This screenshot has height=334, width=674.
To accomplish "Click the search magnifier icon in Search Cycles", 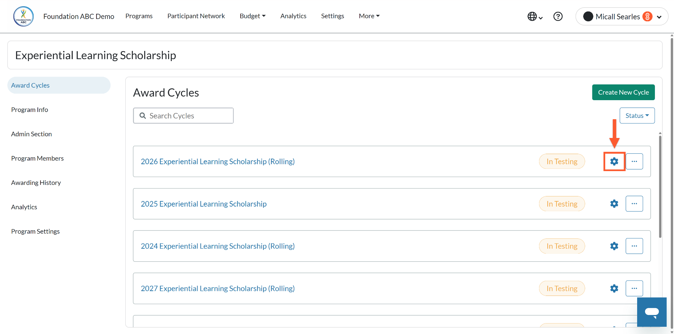I will pos(143,116).
